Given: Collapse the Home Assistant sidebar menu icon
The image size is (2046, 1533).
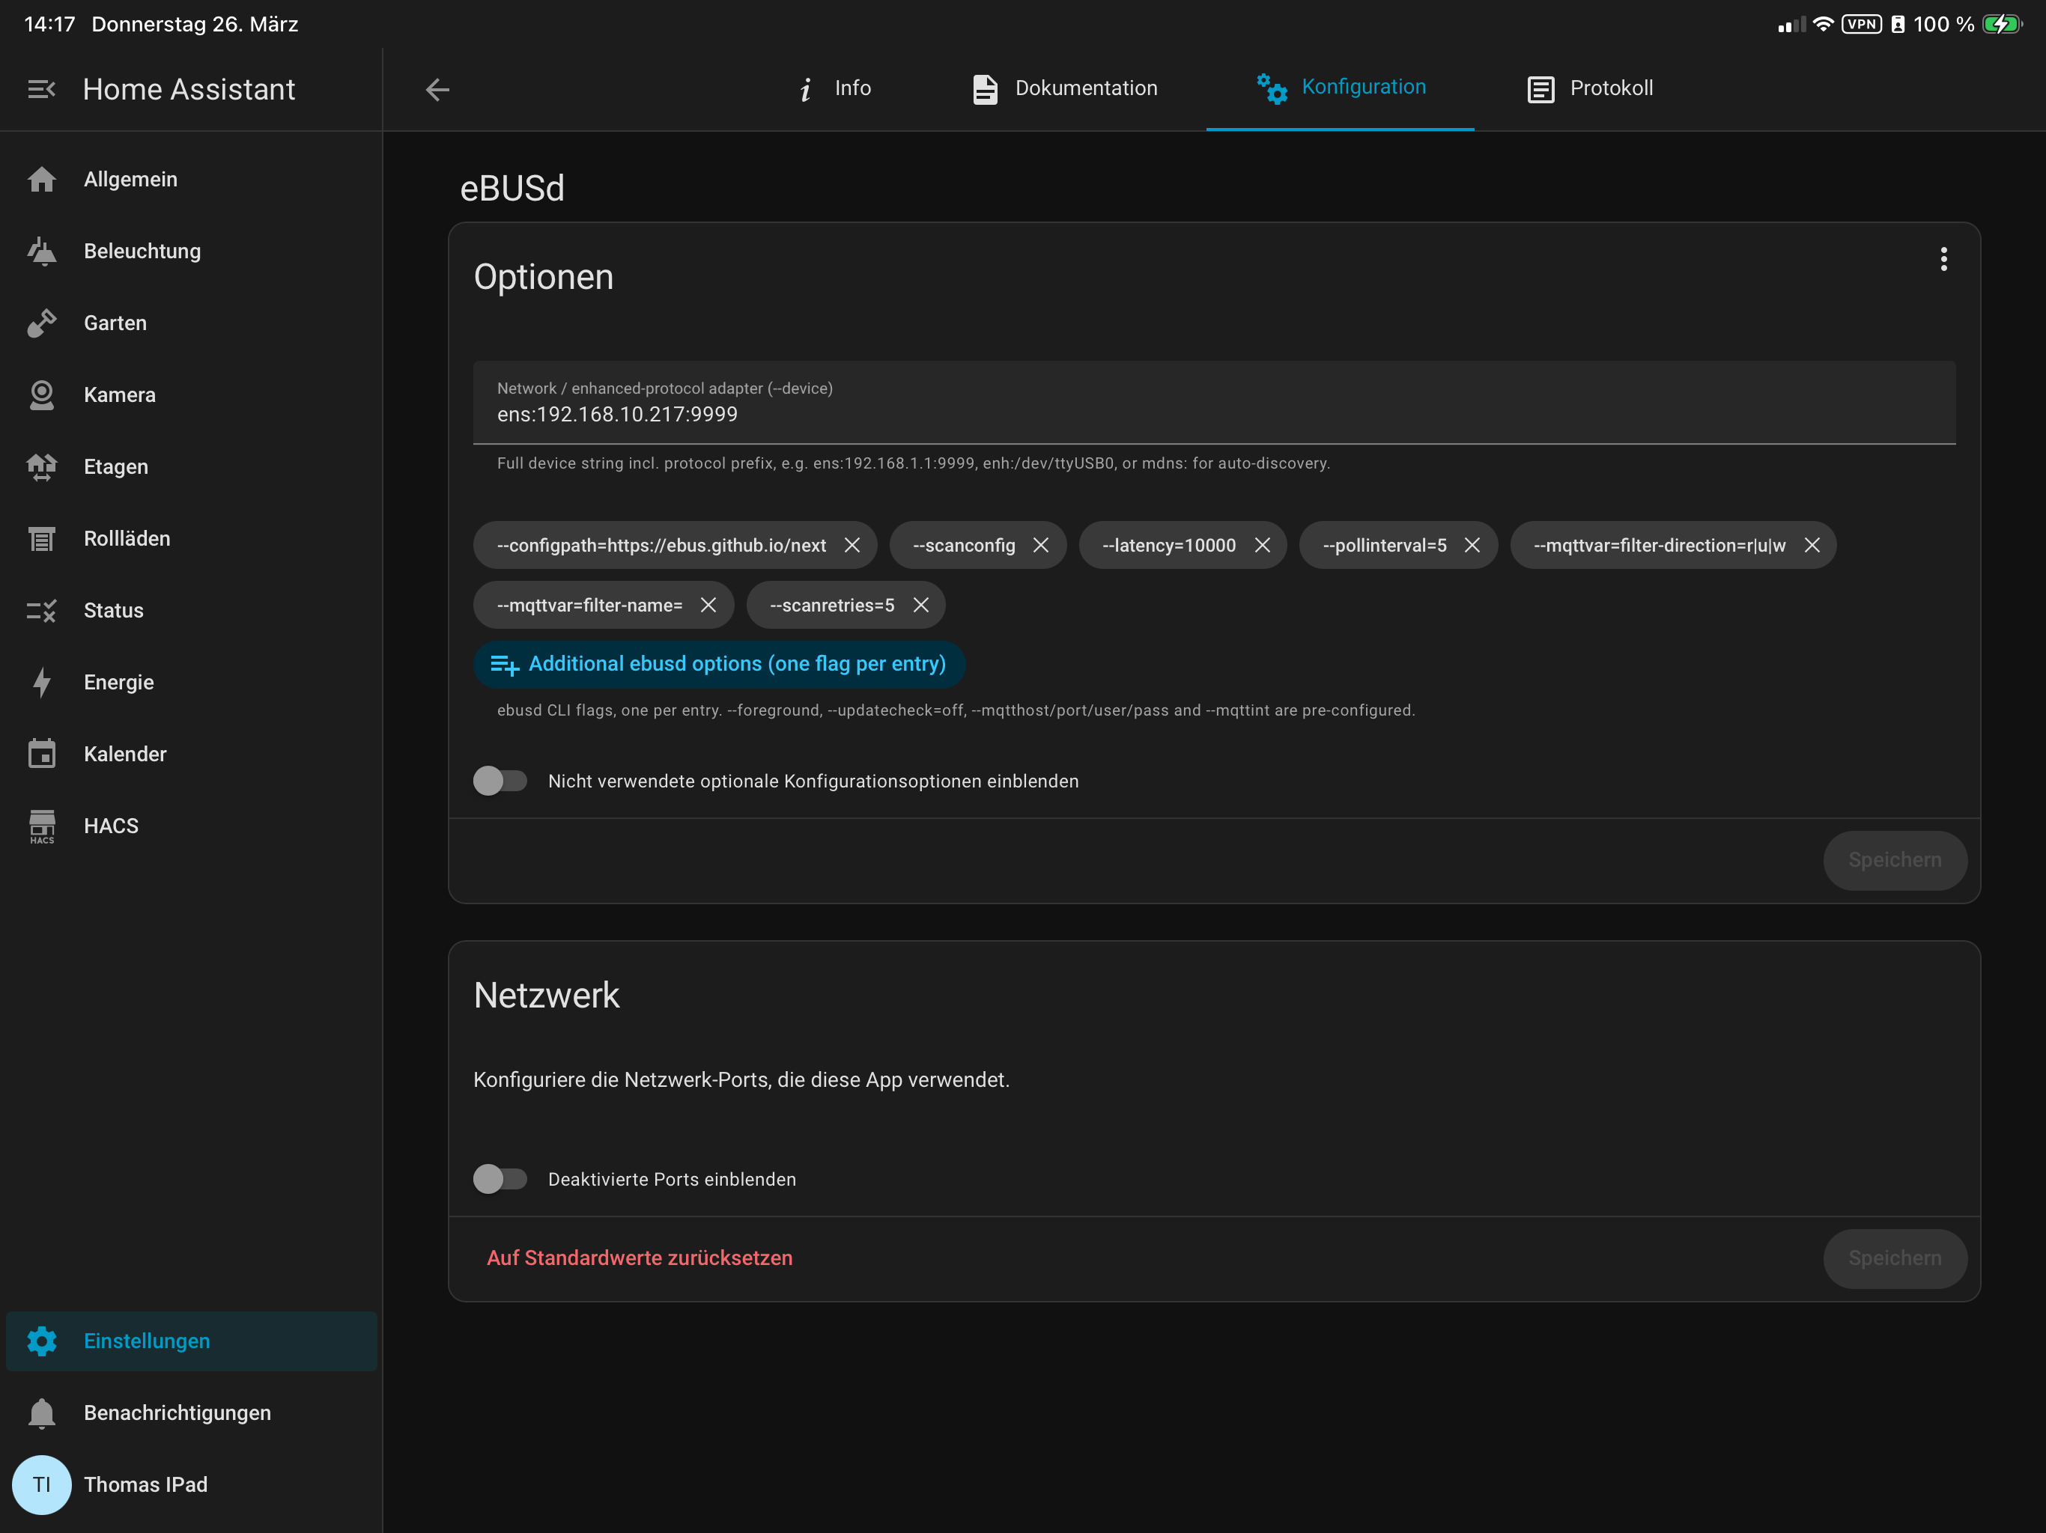Looking at the screenshot, I should (x=42, y=89).
